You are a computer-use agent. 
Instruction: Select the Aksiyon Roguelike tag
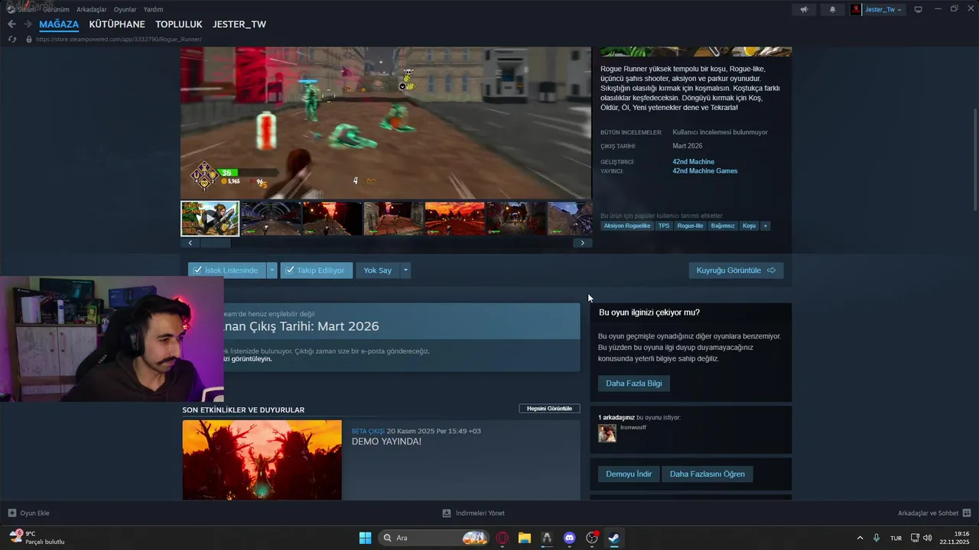626,226
